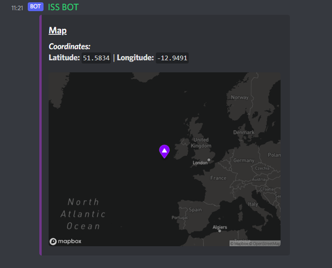
Task: Click the BOT tag badge
Action: click(x=35, y=7)
